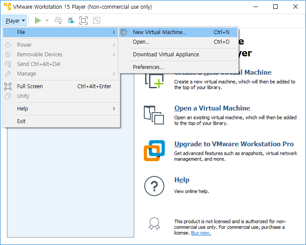
Task: Open Preferences... from File submenu
Action: (178, 67)
